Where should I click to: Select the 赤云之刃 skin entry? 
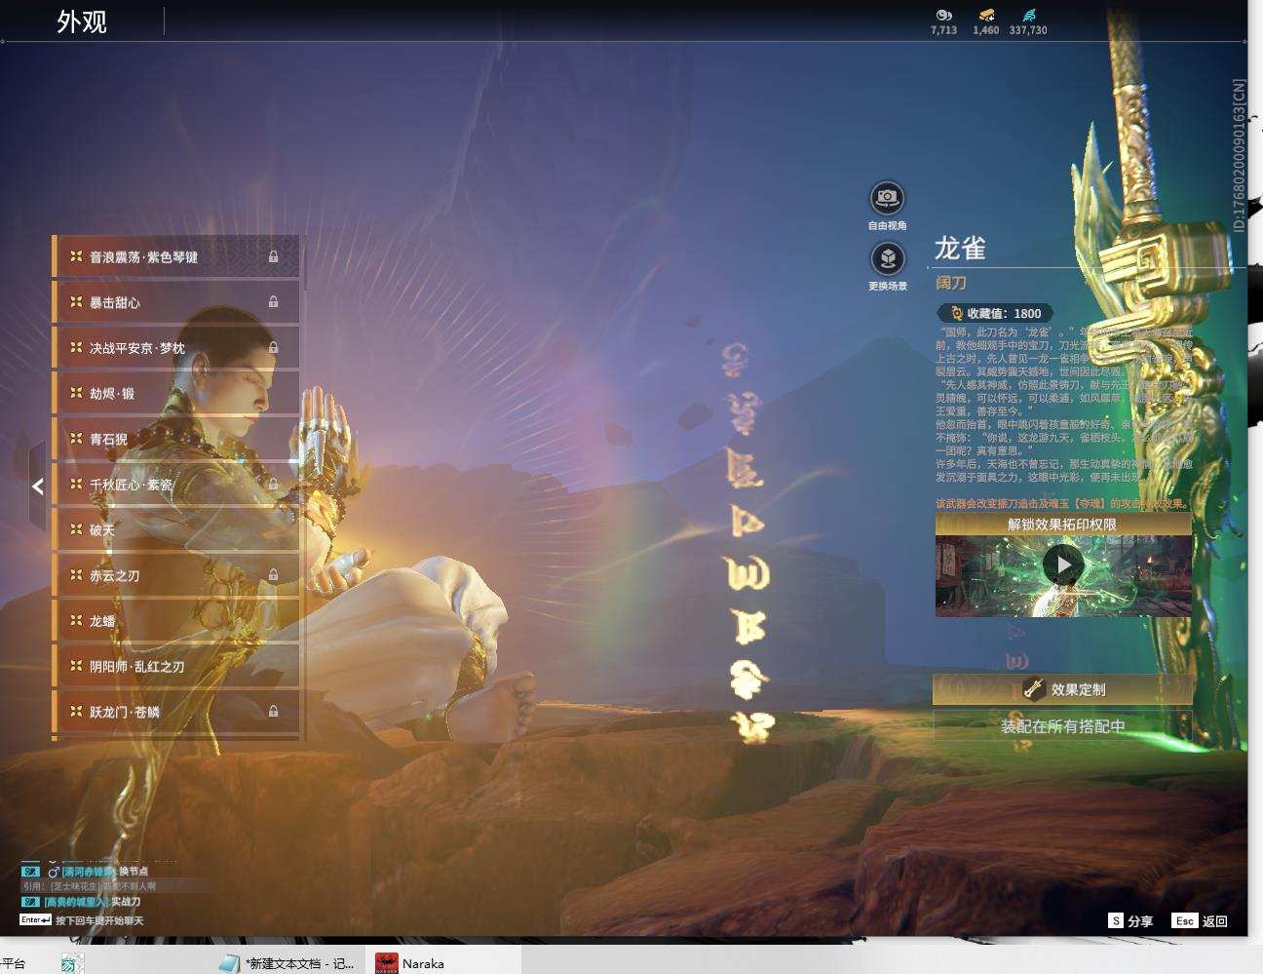tap(176, 575)
